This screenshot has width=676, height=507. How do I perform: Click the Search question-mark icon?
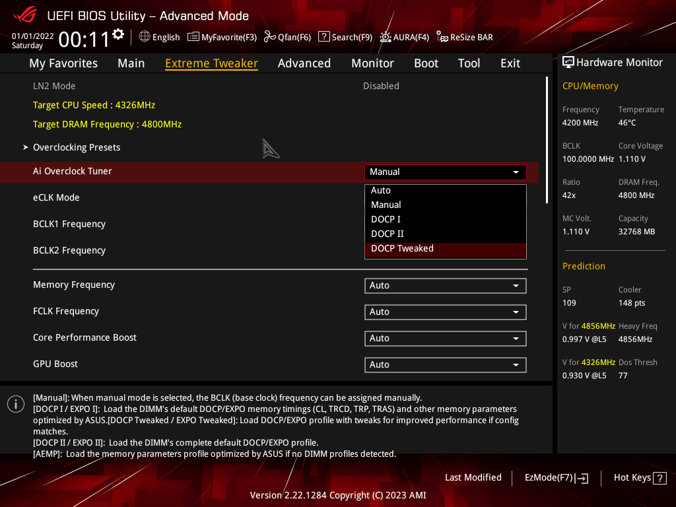tap(323, 37)
